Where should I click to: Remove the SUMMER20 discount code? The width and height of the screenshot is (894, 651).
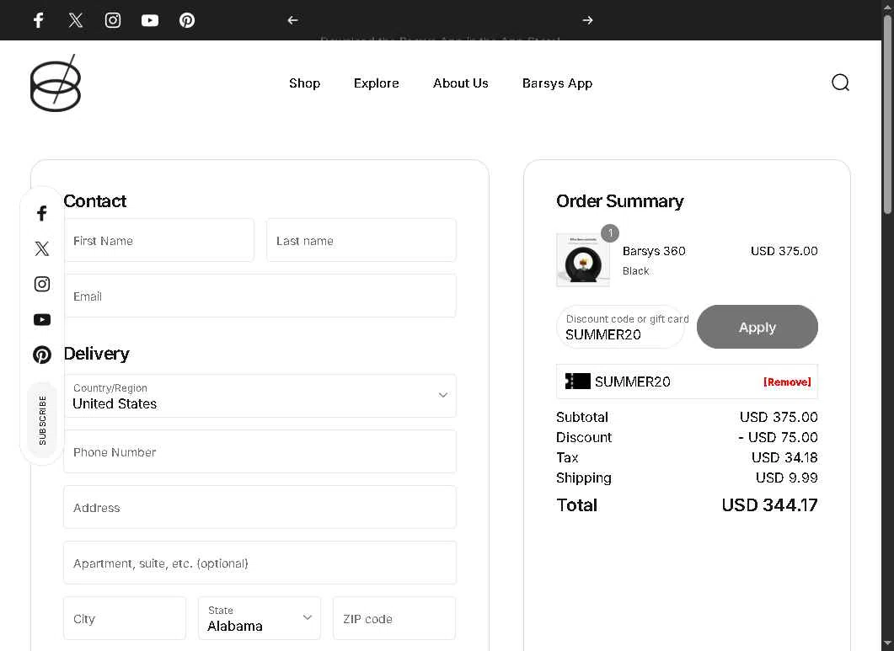click(787, 382)
